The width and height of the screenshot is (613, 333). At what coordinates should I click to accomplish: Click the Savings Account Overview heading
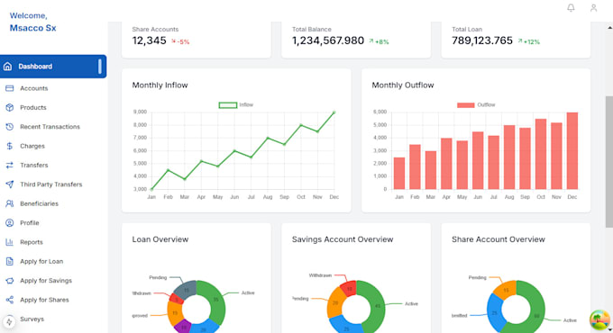click(x=343, y=239)
